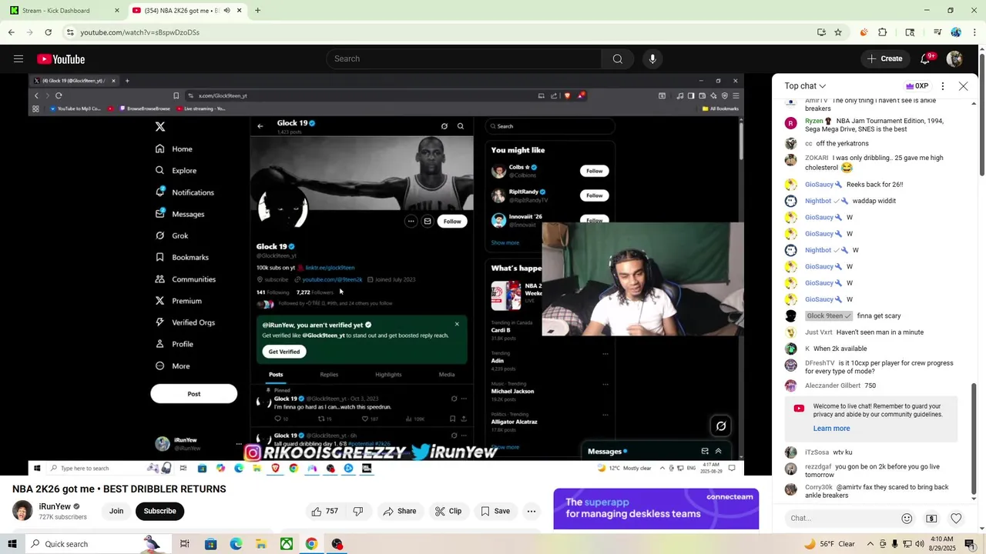Image resolution: width=986 pixels, height=554 pixels.
Task: Open Chrome profile avatar
Action: click(x=956, y=32)
